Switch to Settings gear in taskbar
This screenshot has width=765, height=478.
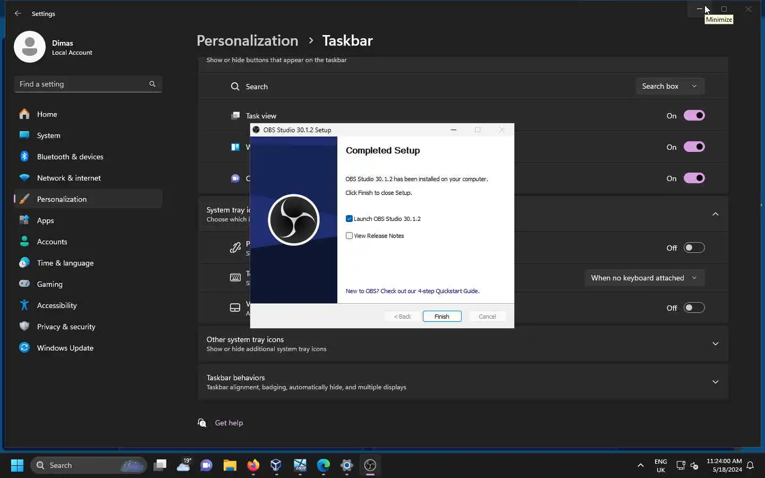(x=347, y=465)
